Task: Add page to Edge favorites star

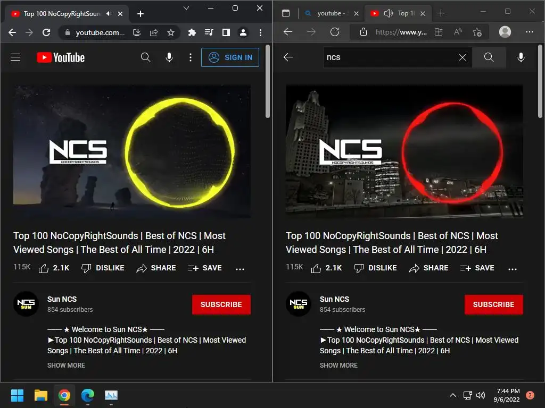Action: coord(477,32)
